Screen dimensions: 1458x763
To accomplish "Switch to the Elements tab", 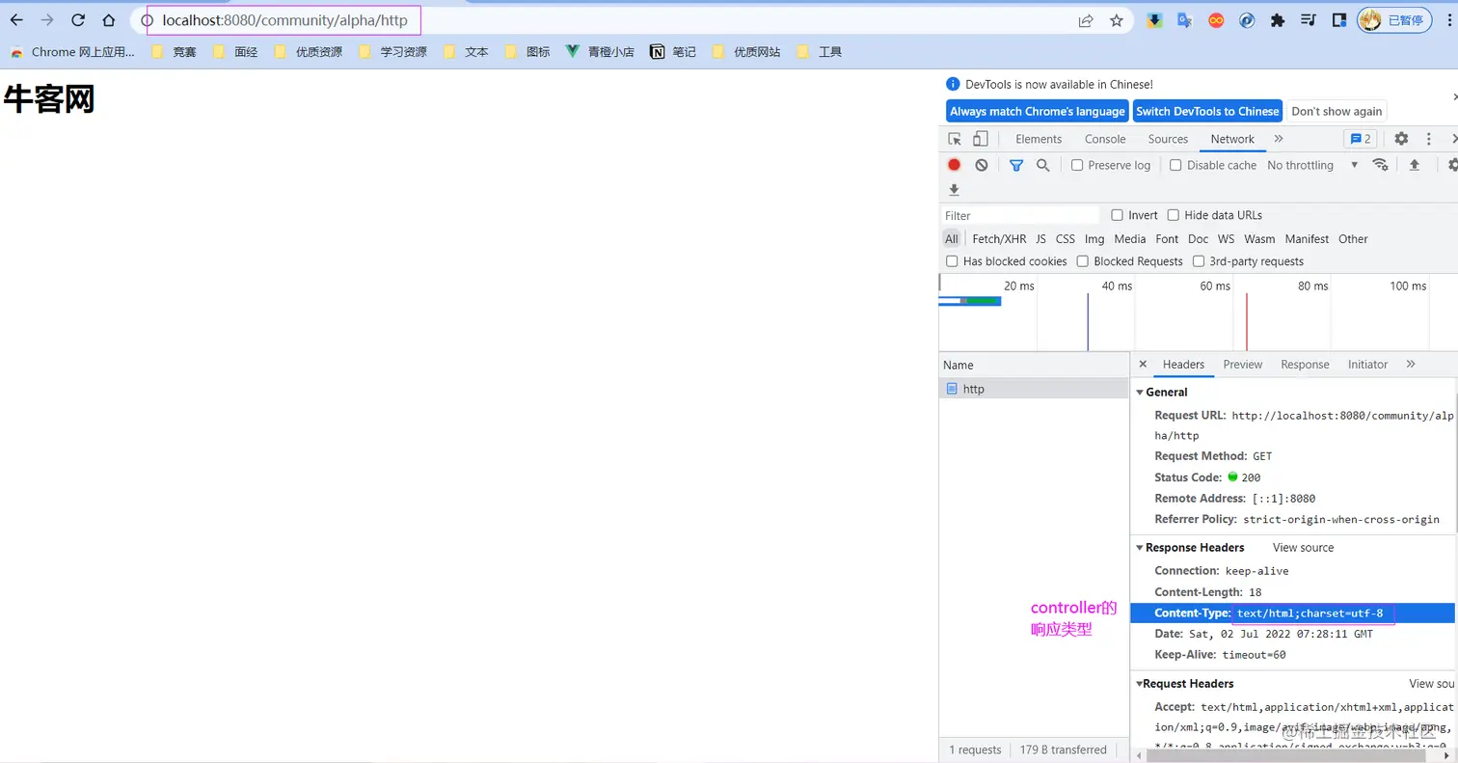I will click(x=1039, y=139).
